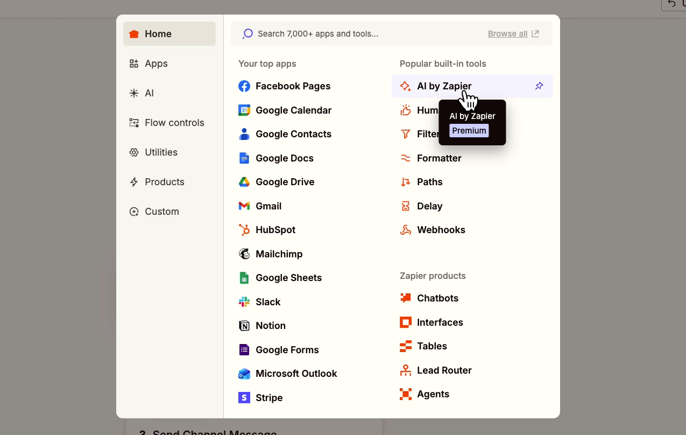This screenshot has width=686, height=435.
Task: Select Microsoft Outlook label
Action: (x=296, y=374)
